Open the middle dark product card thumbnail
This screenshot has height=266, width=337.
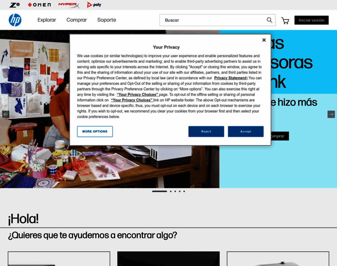(168, 259)
